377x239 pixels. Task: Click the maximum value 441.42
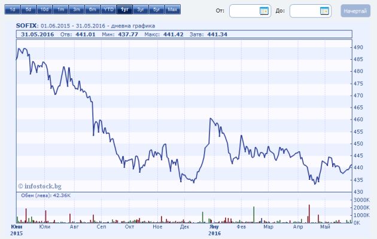tap(174, 34)
